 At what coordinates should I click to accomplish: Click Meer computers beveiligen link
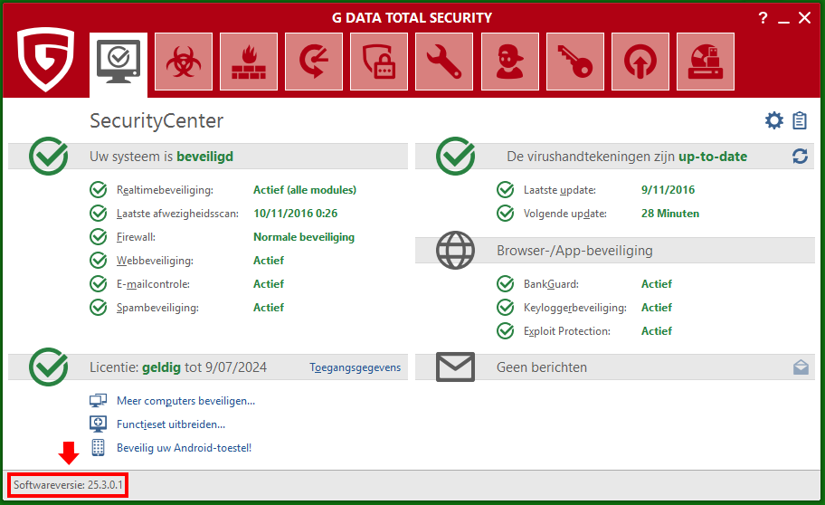[185, 401]
